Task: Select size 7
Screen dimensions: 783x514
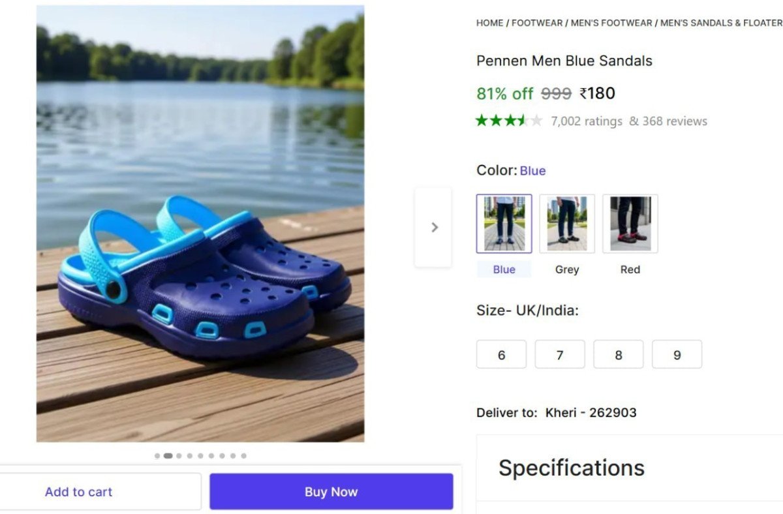Action: (560, 354)
